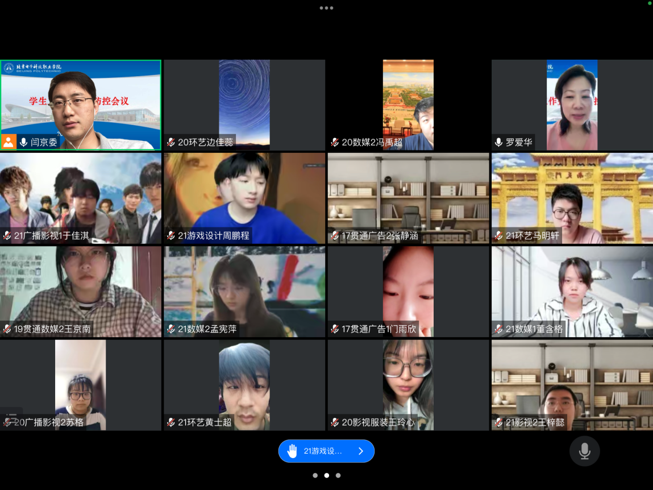
Task: Toggle the microphone button at bottom right
Action: tap(584, 451)
